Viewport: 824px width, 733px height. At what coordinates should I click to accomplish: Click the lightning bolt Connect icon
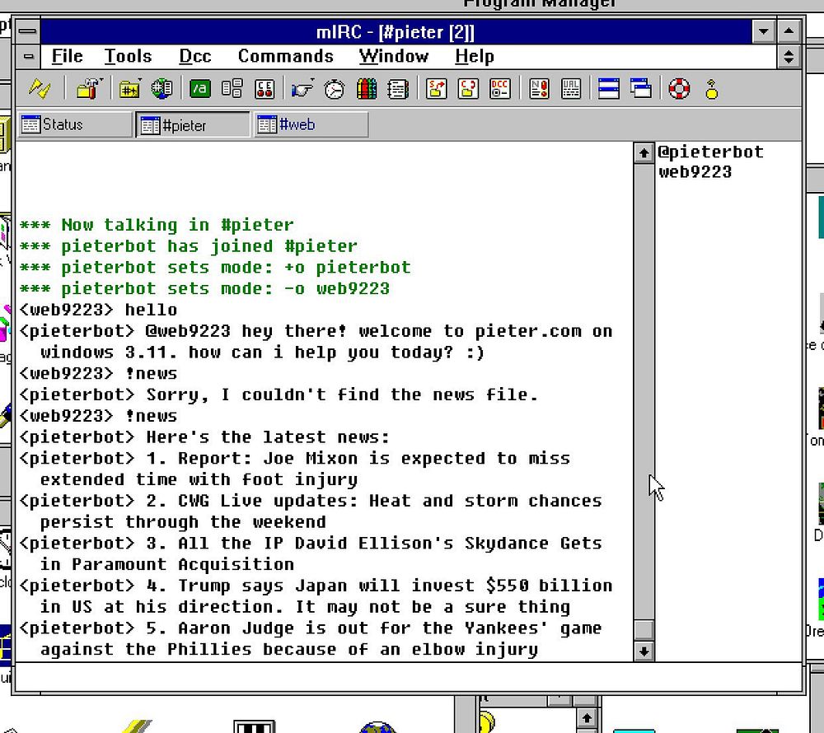(40, 89)
